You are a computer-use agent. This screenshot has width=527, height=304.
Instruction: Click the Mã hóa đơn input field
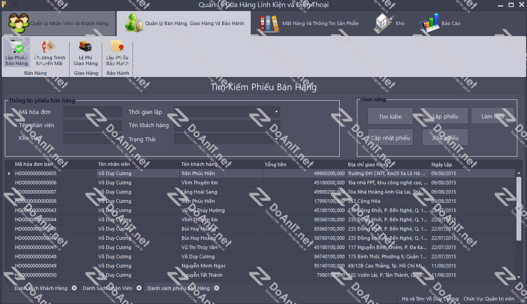[x=93, y=112]
